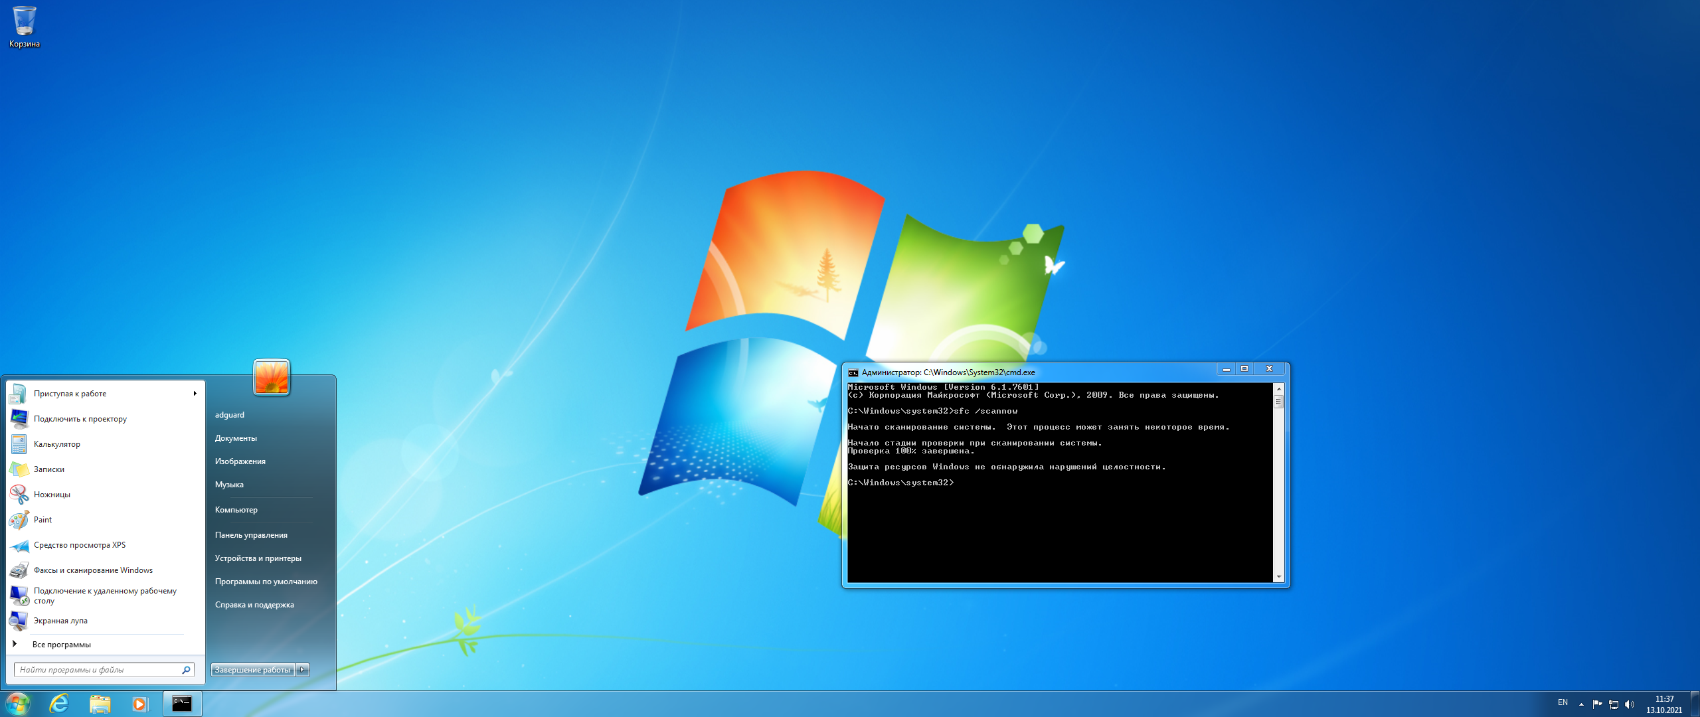The width and height of the screenshot is (1700, 717).
Task: Click the network tray icon
Action: pos(1614,704)
